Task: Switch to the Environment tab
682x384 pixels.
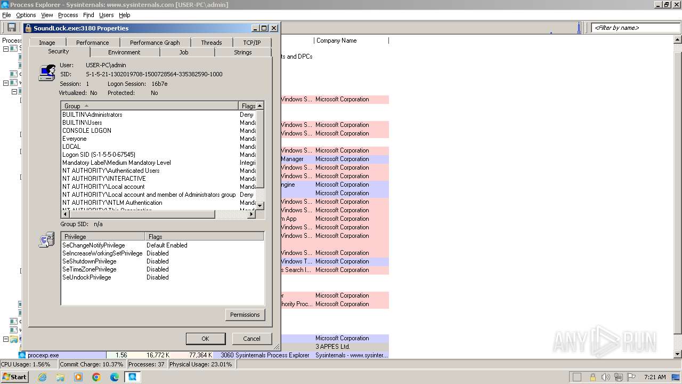Action: (124, 52)
